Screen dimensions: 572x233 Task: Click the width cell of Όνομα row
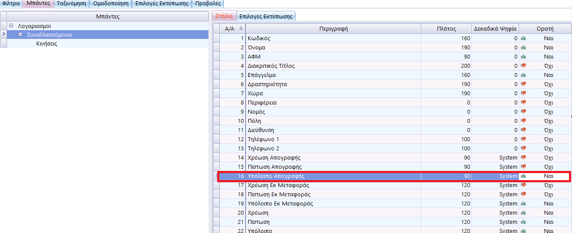click(446, 48)
